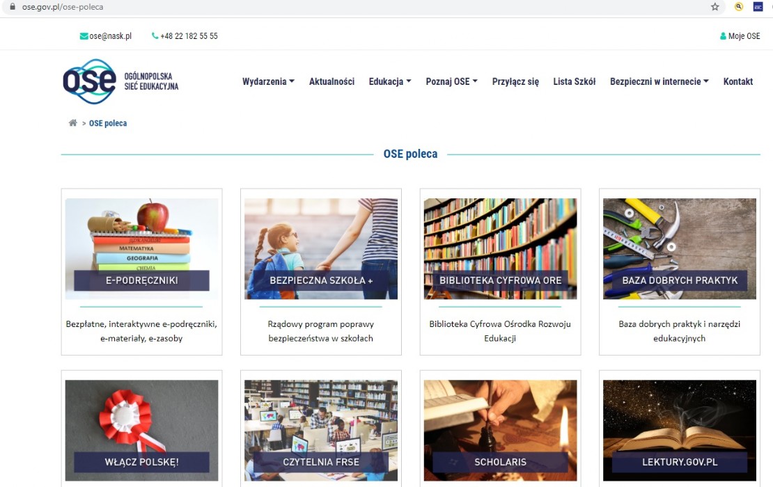The width and height of the screenshot is (773, 487).
Task: Click the phone icon beside the number
Action: click(x=155, y=36)
